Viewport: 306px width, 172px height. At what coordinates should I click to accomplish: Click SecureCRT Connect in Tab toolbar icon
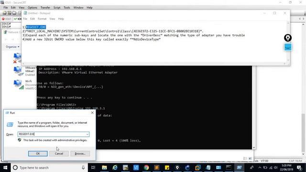[14, 13]
